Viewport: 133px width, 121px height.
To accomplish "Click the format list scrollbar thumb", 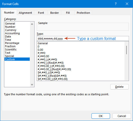I will (x=126, y=50).
